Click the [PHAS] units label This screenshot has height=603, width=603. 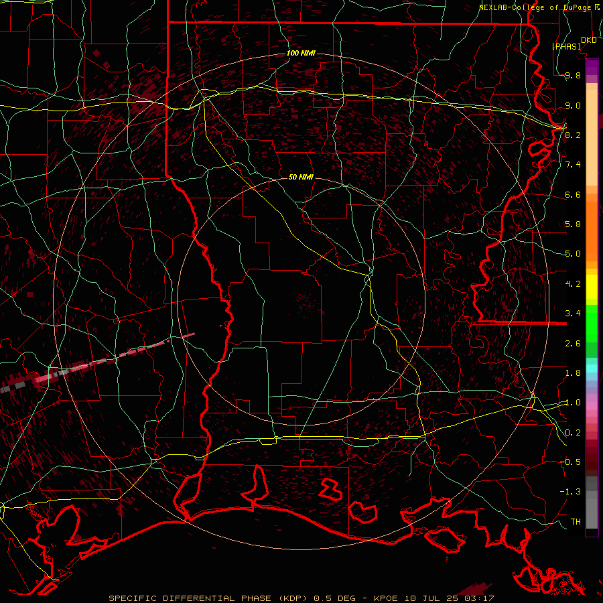coord(566,47)
